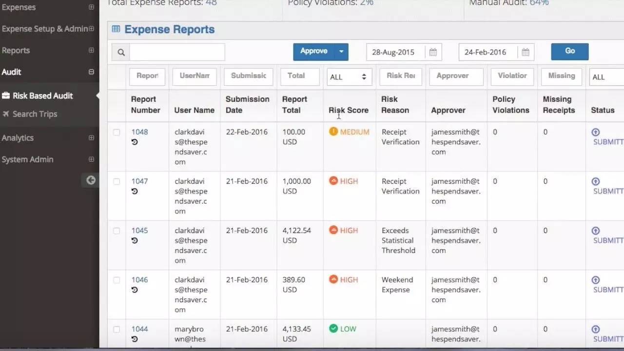Click the HIGH risk icon for report 1046
Viewport: 624px width, 351px height.
click(333, 279)
